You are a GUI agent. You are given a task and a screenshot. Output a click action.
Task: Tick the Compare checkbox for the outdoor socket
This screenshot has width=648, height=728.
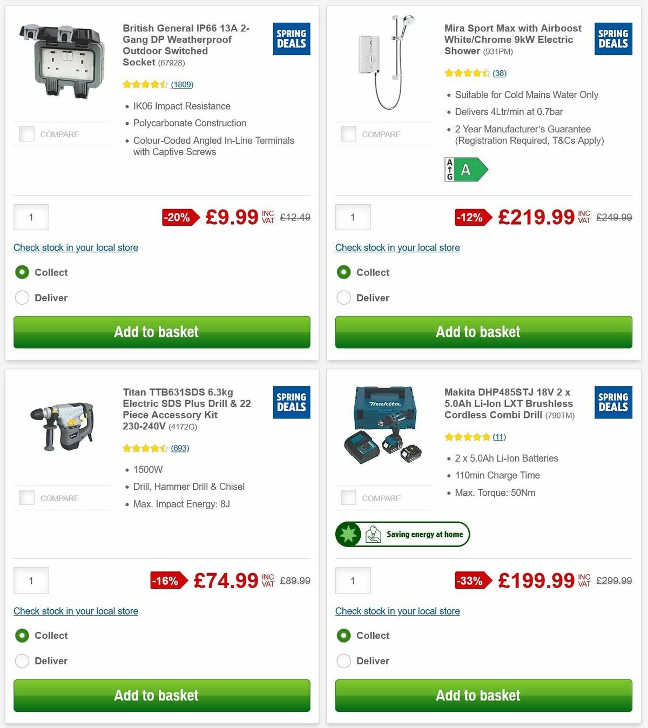click(x=26, y=134)
